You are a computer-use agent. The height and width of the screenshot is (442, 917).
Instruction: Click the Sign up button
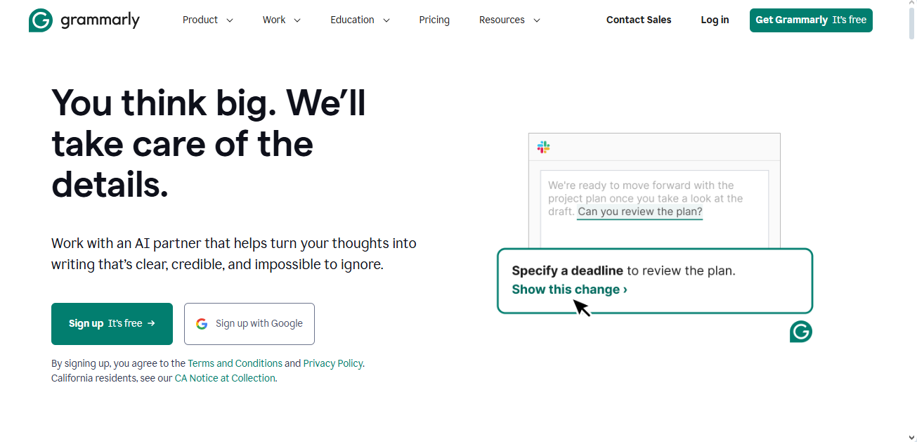point(112,323)
